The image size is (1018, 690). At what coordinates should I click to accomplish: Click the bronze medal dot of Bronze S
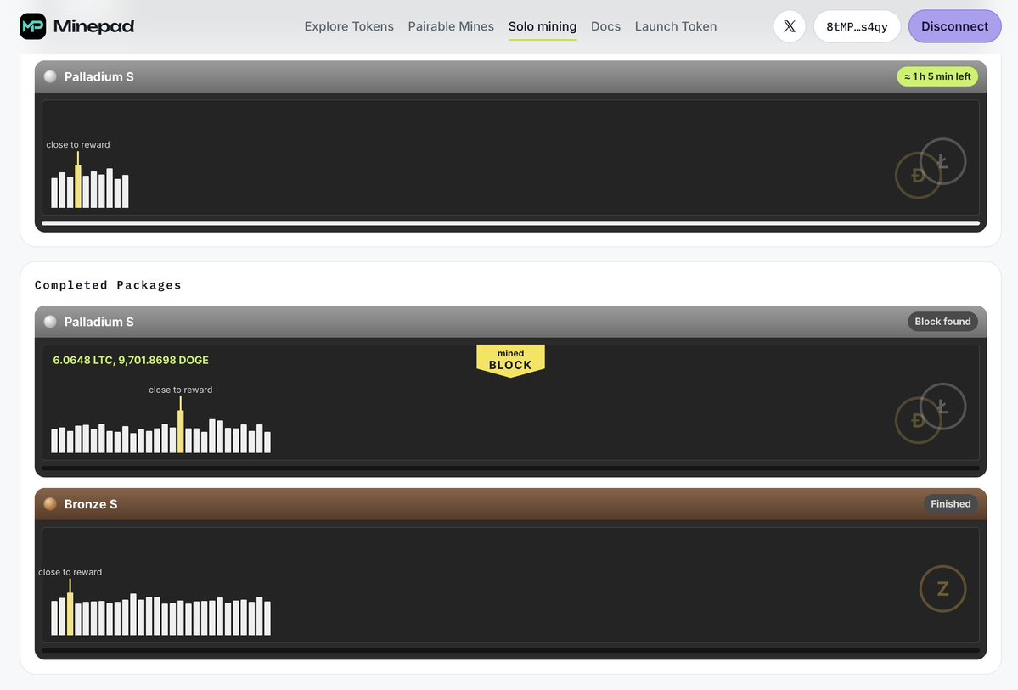coord(50,504)
